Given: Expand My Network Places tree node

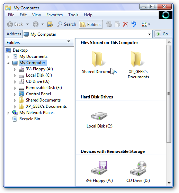Looking at the screenshot, I should pos(8,113).
